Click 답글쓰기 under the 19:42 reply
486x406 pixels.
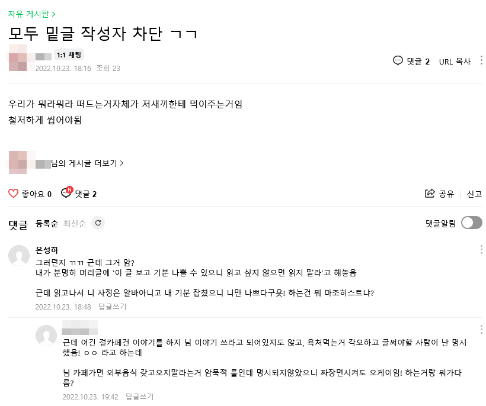[x=139, y=397]
